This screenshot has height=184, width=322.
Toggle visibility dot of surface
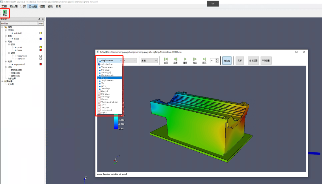[16, 59]
